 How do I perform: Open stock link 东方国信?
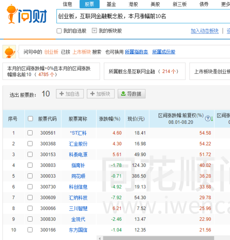(x=78, y=230)
